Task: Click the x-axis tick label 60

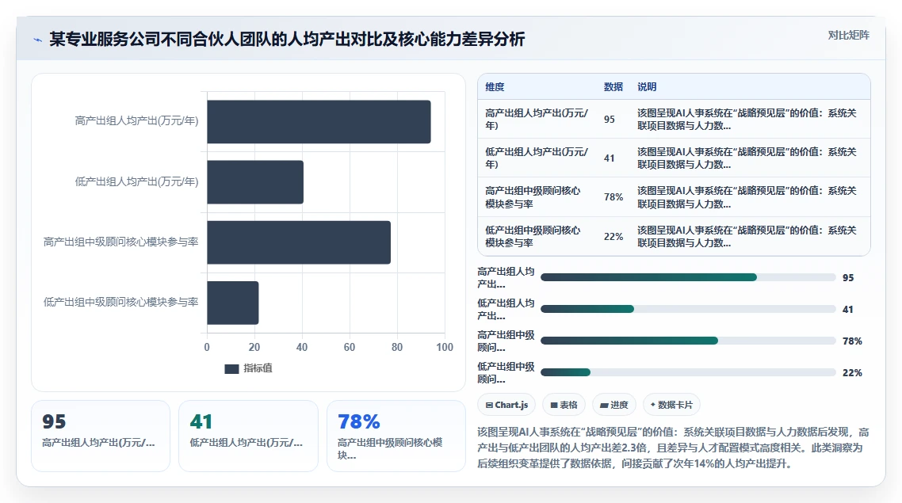Action: pos(350,347)
